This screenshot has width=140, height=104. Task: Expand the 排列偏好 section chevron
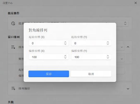click(x=128, y=89)
